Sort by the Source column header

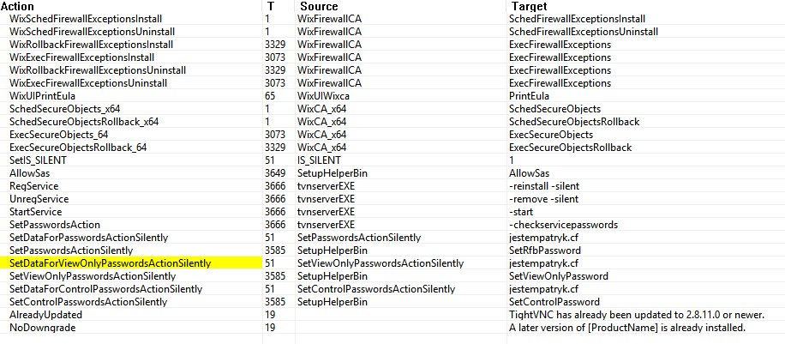(x=400, y=6)
